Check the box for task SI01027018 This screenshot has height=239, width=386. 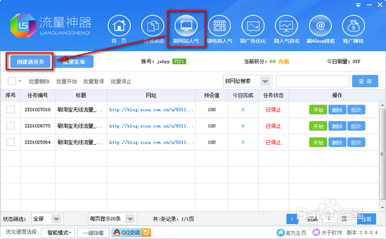(10, 110)
